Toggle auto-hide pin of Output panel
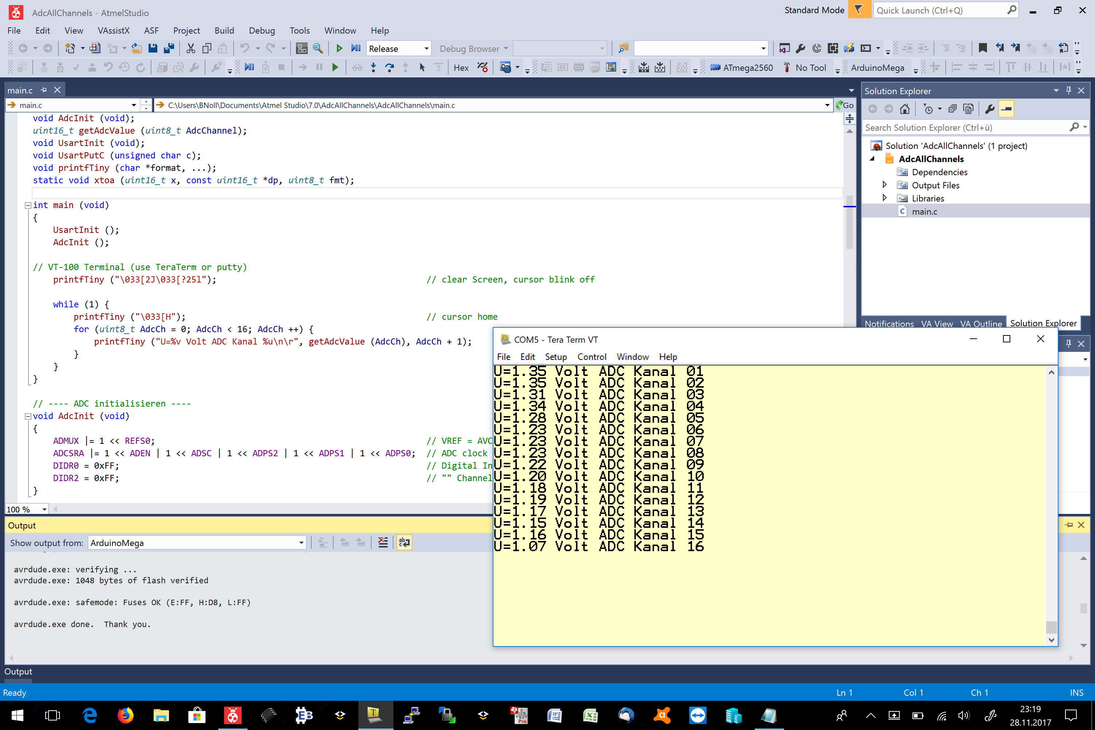This screenshot has width=1095, height=730. tap(1069, 525)
